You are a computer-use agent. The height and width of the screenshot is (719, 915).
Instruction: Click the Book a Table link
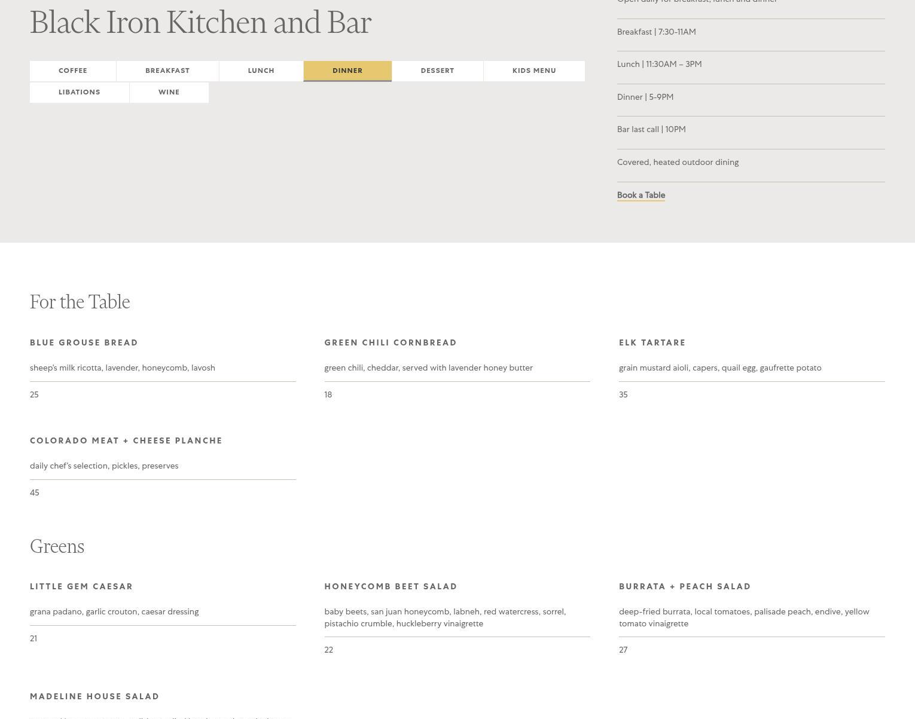[x=640, y=195]
